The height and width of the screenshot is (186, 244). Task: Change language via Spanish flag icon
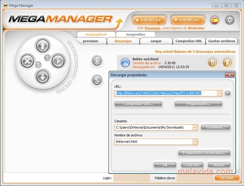pyautogui.click(x=215, y=20)
